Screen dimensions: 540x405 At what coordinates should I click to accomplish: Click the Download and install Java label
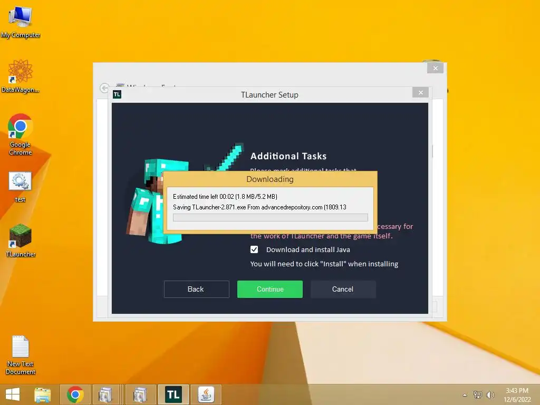coord(308,249)
